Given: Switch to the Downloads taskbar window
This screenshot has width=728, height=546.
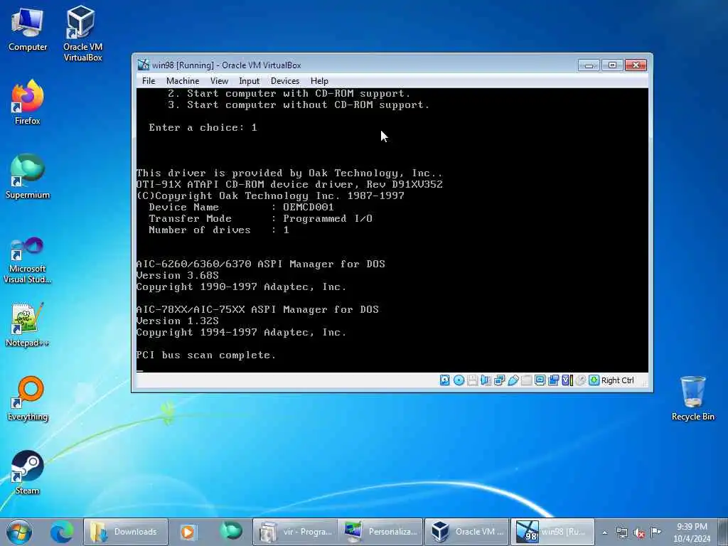Looking at the screenshot, I should pos(125,532).
